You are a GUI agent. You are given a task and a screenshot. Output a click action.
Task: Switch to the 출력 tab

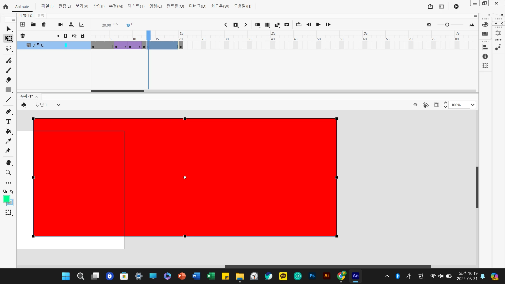(41, 16)
